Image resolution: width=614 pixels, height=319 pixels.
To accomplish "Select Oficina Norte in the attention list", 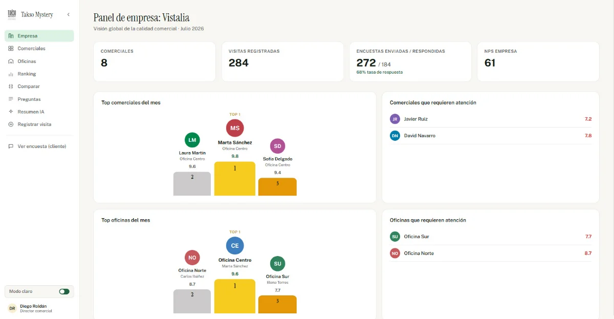I will coord(491,253).
